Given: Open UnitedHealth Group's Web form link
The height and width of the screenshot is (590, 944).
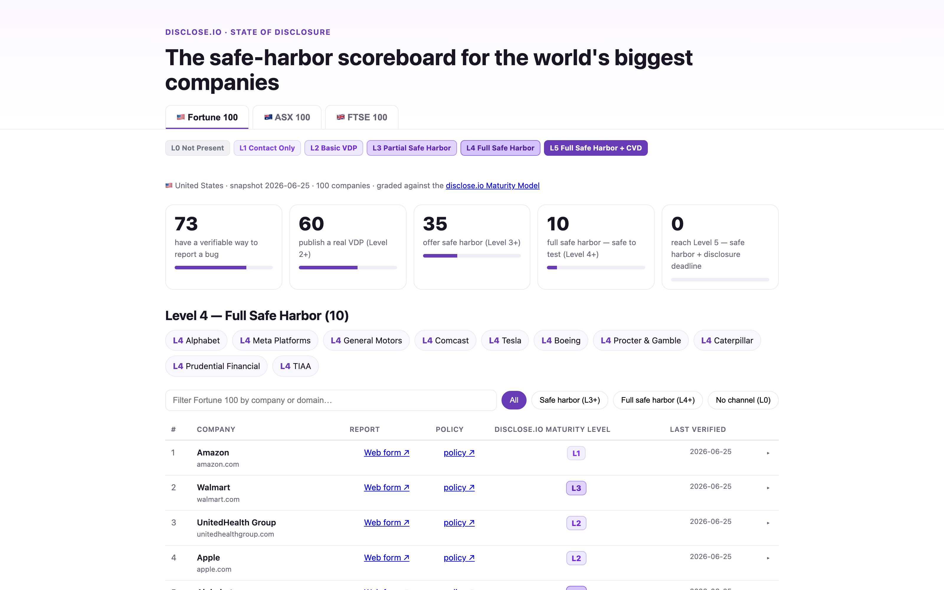Looking at the screenshot, I should [x=386, y=522].
